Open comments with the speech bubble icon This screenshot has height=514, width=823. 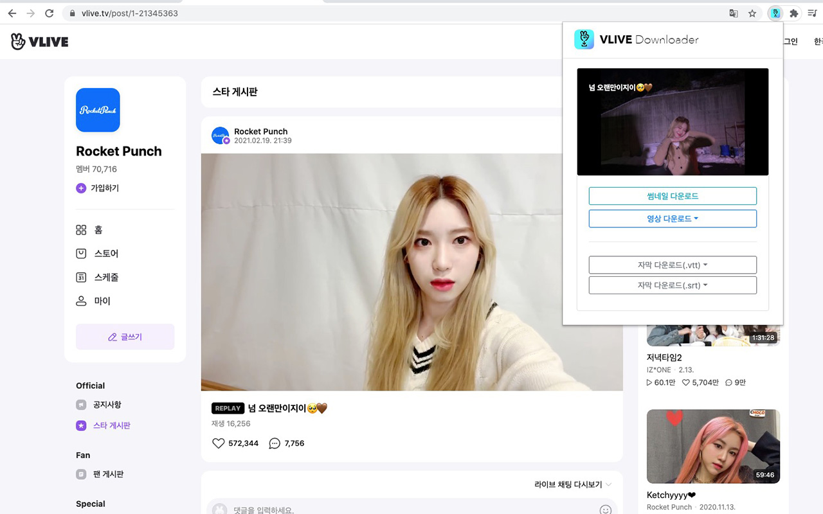(275, 443)
